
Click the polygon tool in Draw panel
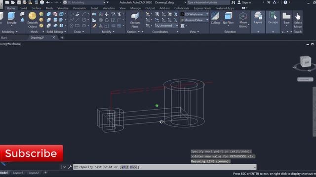pyautogui.click(x=72, y=26)
